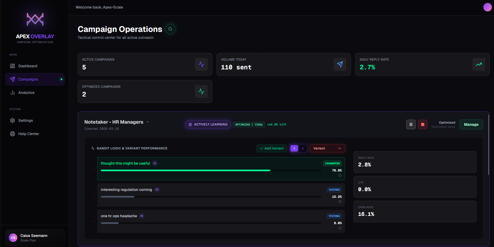
Task: Pause the Notetaker - HR Managers campaign
Action: [x=411, y=124]
